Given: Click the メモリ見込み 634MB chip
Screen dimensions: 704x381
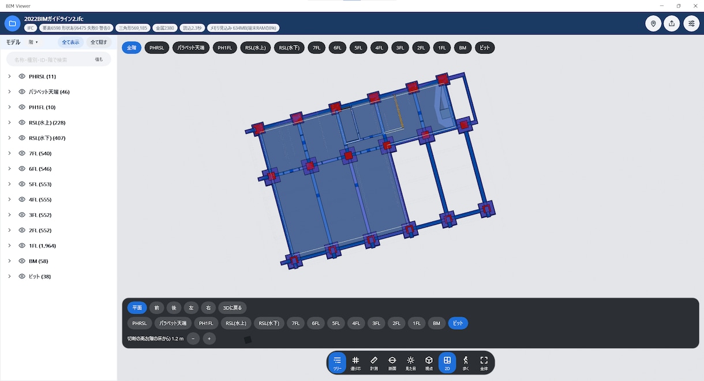Looking at the screenshot, I should pyautogui.click(x=244, y=28).
